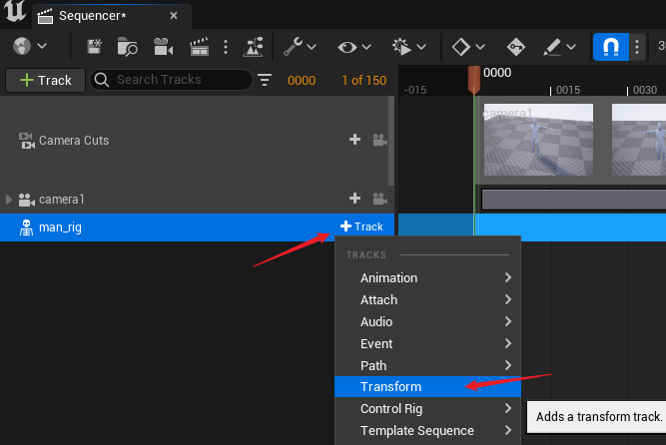Expand the camera1 track
The image size is (666, 445).
pyautogui.click(x=9, y=200)
